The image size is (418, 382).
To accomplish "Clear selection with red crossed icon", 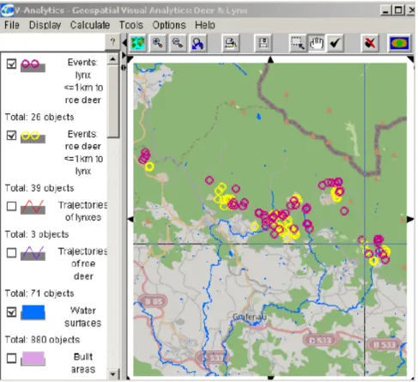I will click(x=370, y=43).
